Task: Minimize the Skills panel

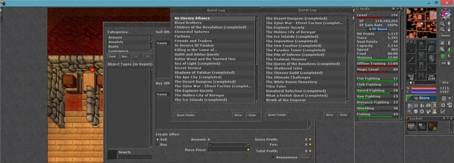Action: coord(398,9)
